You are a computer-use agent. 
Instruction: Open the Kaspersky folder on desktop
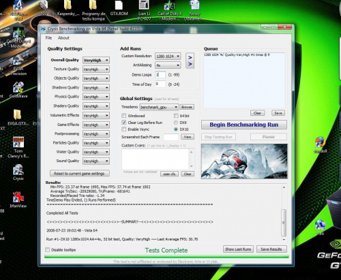pyautogui.click(x=68, y=8)
